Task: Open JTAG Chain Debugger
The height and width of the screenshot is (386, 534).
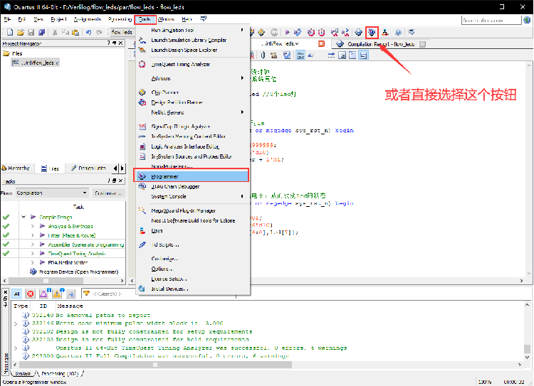Action: point(192,186)
